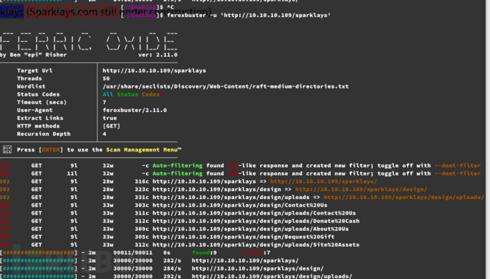Click the 'Threads' label
The width and height of the screenshot is (490, 279).
29,79
